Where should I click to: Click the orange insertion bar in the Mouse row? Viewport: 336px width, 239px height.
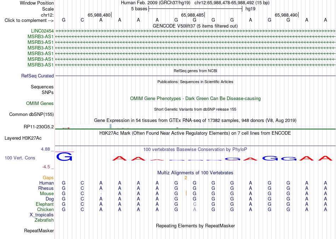pos(186,193)
